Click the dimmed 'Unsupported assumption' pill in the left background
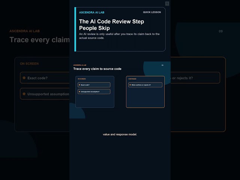The height and width of the screenshot is (180, 240). 45,94
